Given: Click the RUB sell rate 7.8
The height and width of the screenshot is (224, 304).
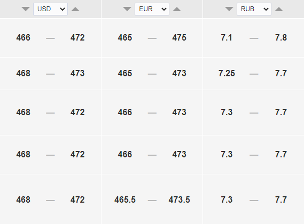Looking at the screenshot, I should coord(281,37).
